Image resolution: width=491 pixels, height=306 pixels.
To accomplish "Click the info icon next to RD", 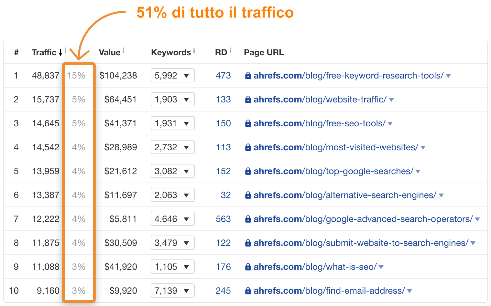I will [x=230, y=50].
